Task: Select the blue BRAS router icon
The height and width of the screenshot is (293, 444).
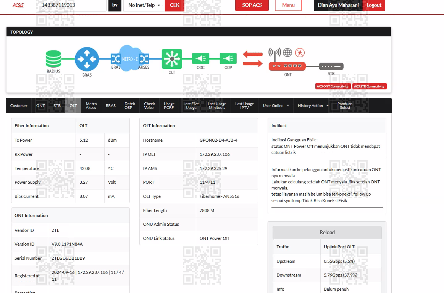Action: [87, 59]
